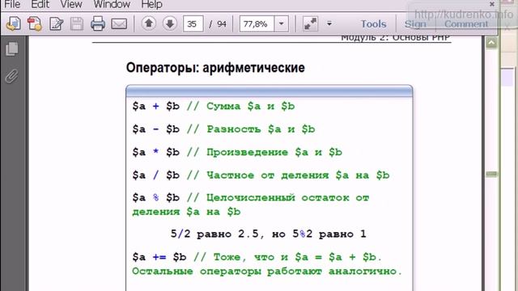Click the line starting '$a += $b'
The height and width of the screenshot is (291, 518).
point(257,257)
